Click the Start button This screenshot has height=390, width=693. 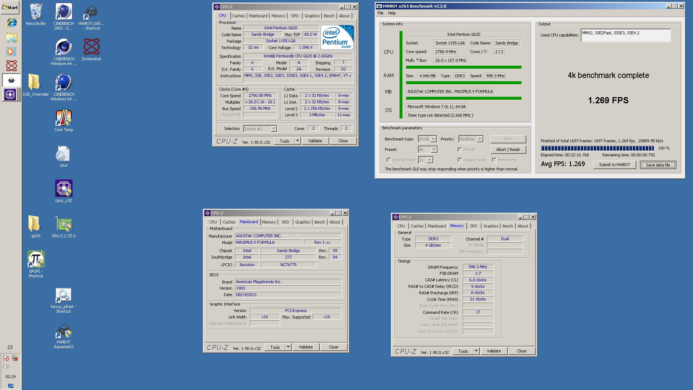pos(10,7)
